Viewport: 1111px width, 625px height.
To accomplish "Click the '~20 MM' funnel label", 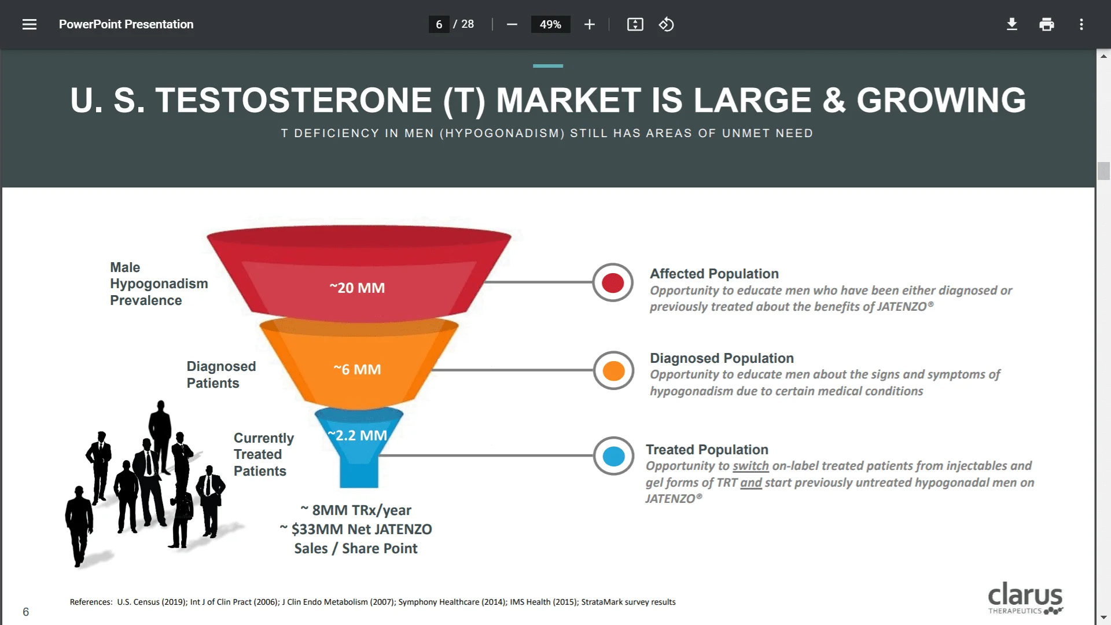I will [x=357, y=288].
